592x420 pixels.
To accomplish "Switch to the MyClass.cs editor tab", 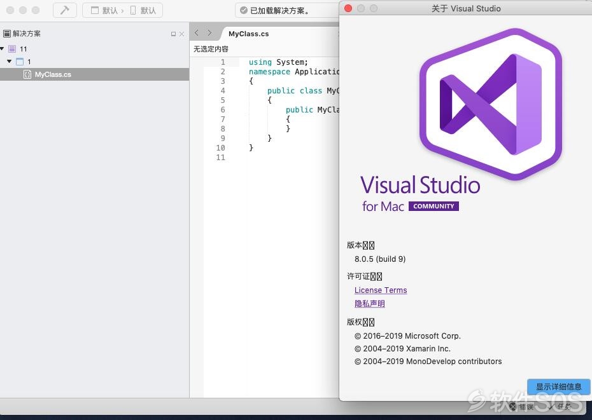I will click(x=248, y=34).
